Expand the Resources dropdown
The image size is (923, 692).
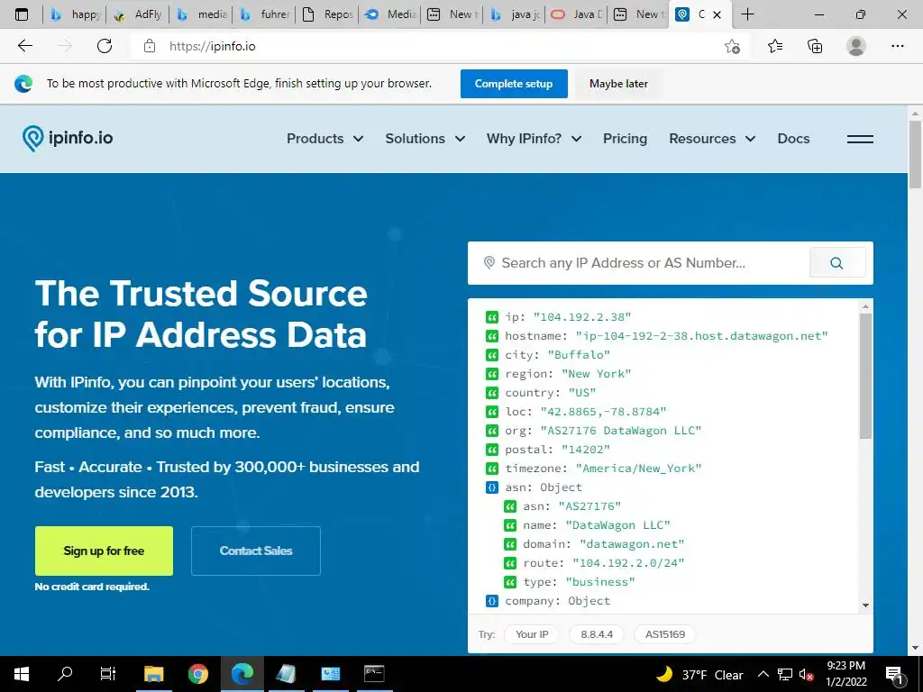[x=712, y=139]
